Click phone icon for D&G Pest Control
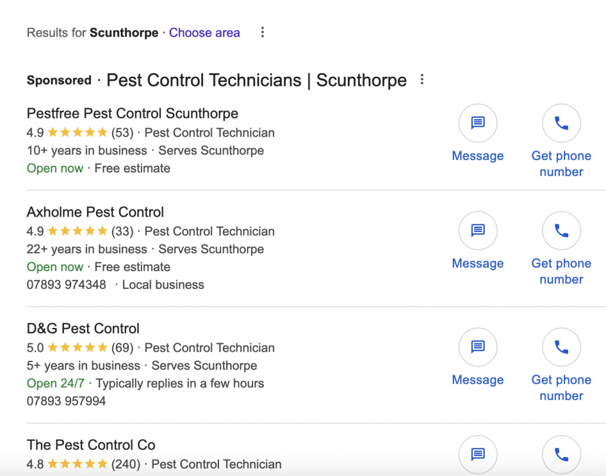 [x=561, y=347]
